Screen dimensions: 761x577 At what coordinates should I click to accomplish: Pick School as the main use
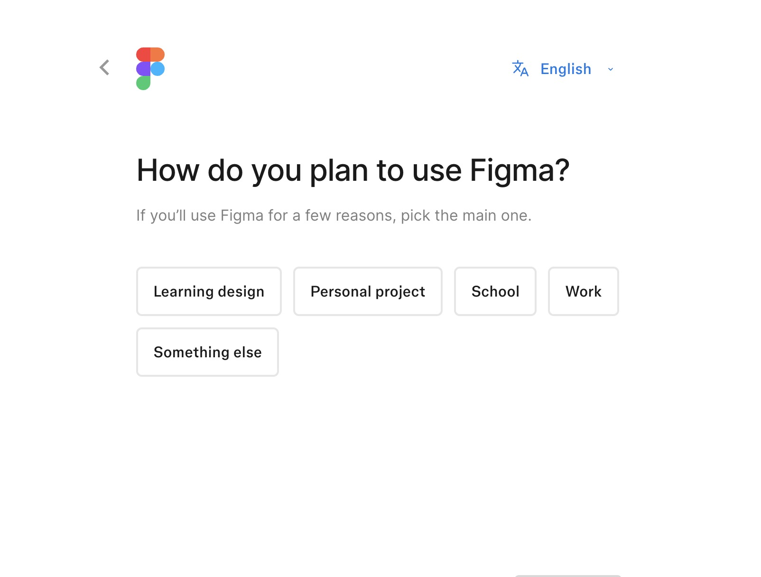pos(495,291)
